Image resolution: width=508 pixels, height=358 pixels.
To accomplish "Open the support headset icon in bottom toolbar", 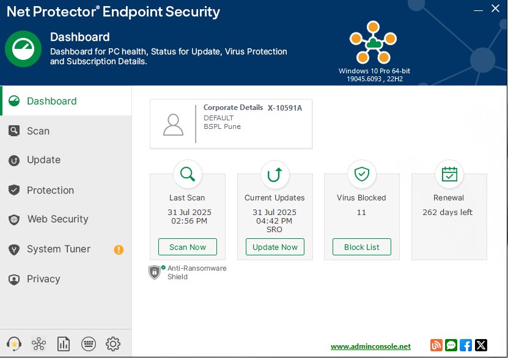I will (13, 344).
